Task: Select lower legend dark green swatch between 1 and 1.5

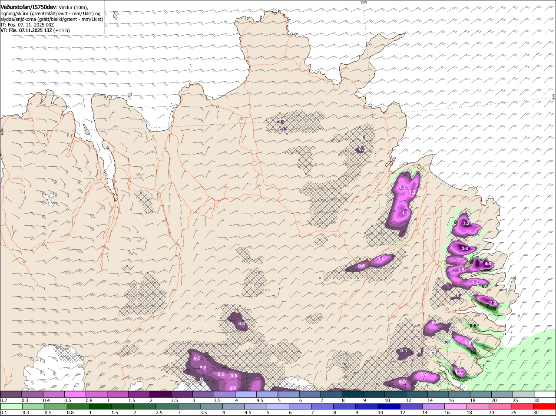Action: (x=100, y=406)
